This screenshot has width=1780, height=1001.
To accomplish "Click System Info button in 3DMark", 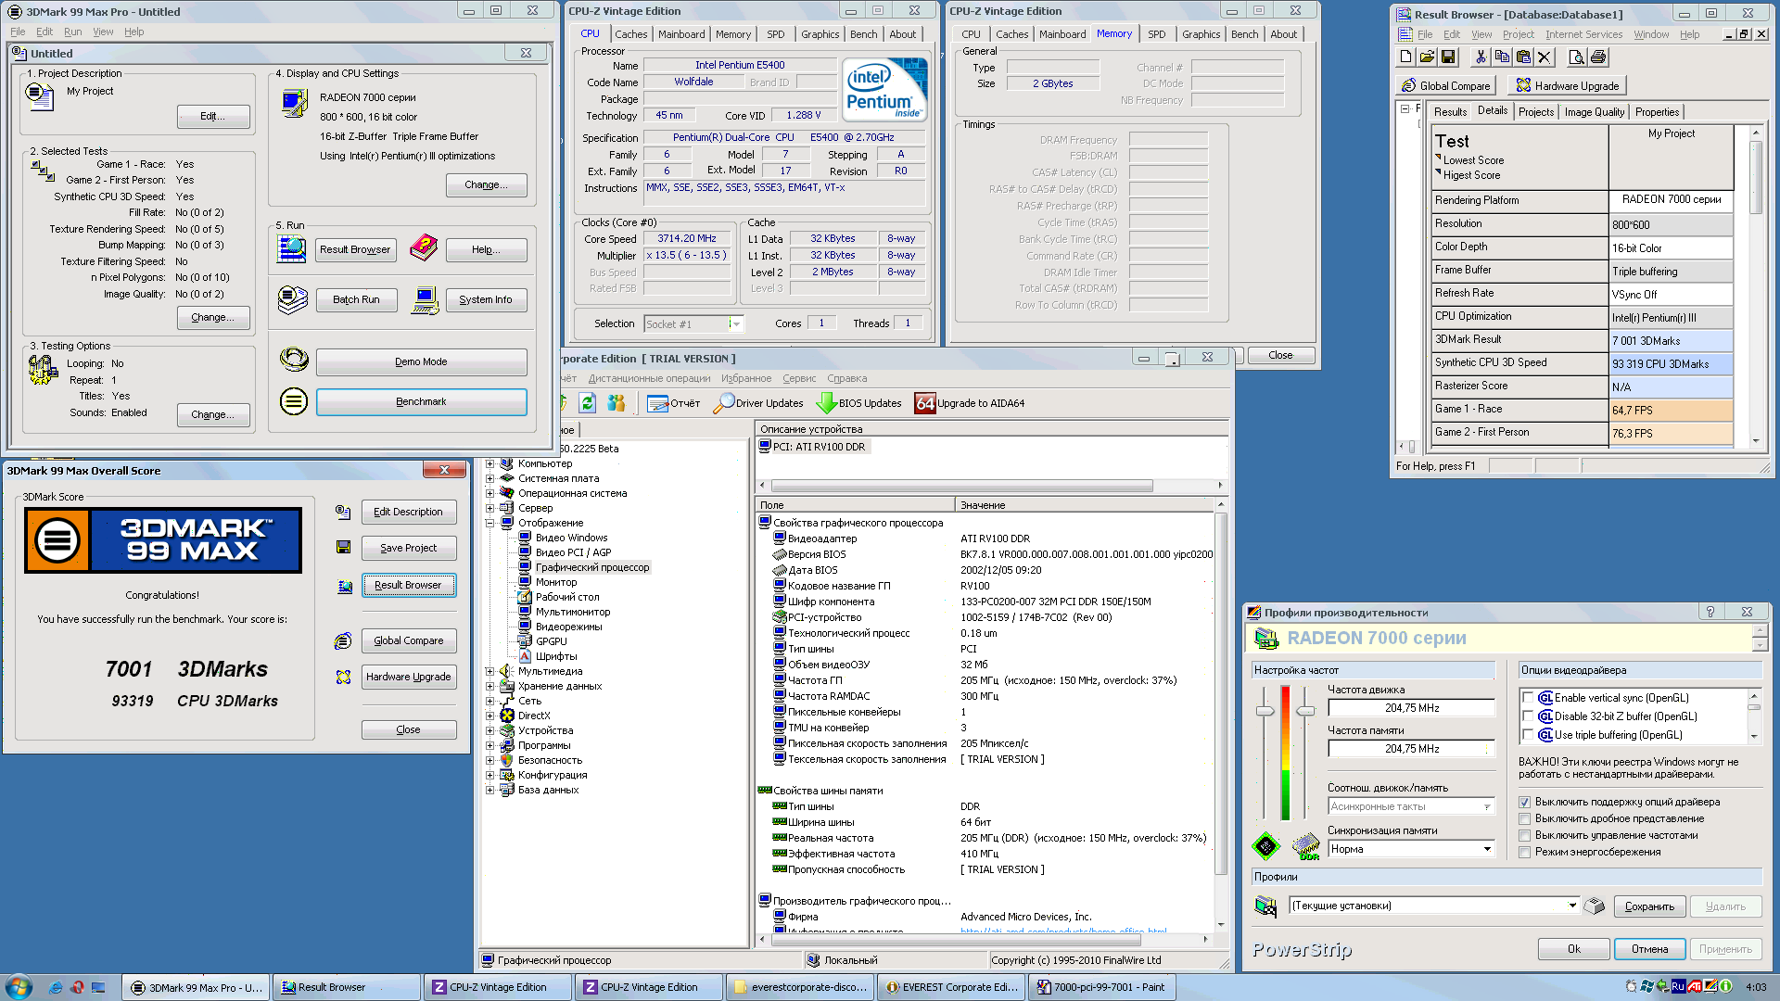I will 485,299.
